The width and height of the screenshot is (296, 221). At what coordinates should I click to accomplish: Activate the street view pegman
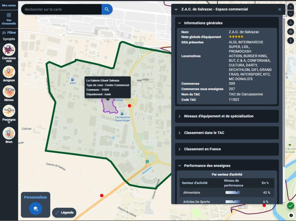coord(291,40)
